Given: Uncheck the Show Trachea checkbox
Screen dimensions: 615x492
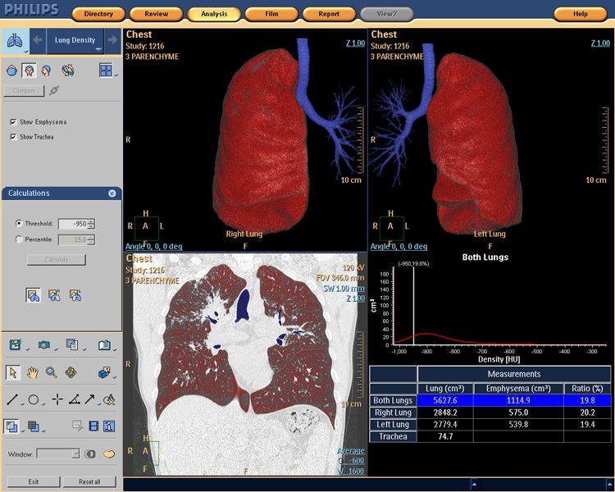Looking at the screenshot, I should [13, 137].
